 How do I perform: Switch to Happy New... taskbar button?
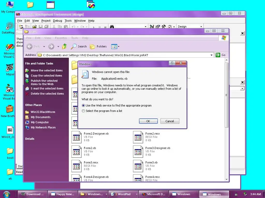click(63, 194)
